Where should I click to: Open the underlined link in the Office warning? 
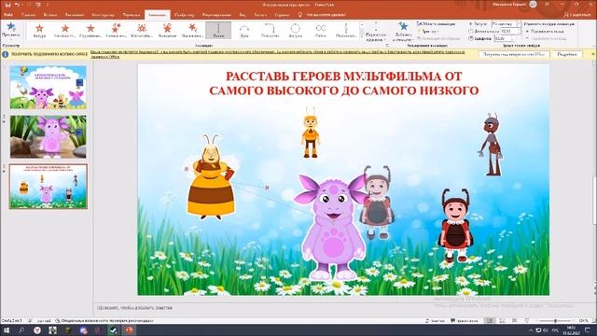[x=278, y=54]
